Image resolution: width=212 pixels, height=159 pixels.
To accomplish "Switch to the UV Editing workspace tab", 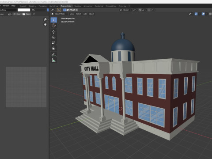I will [53, 6].
